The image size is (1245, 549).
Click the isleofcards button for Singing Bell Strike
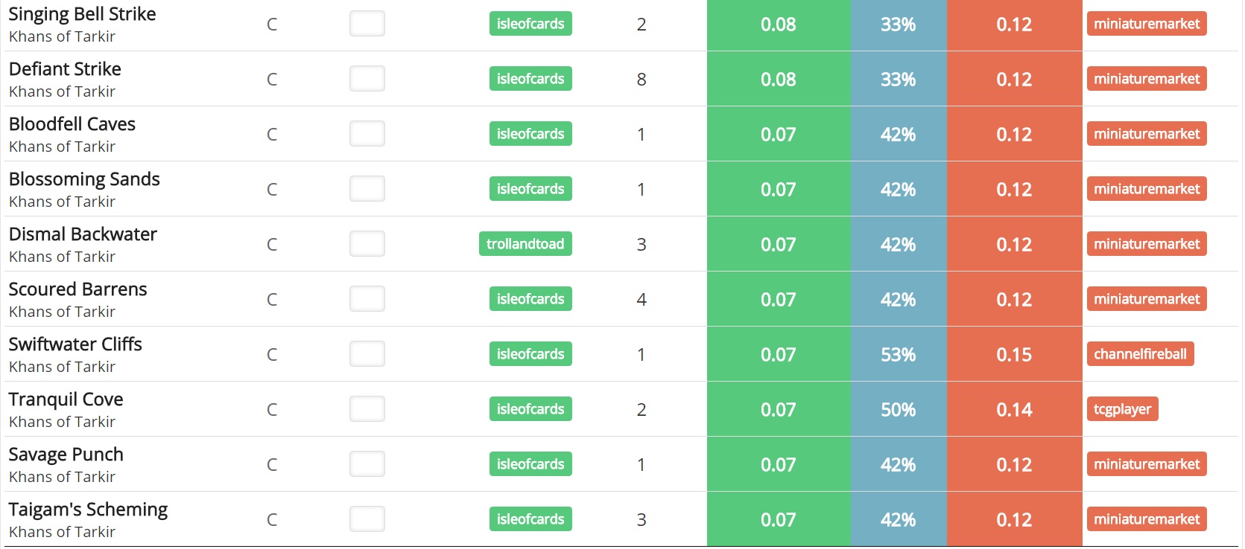pyautogui.click(x=530, y=24)
